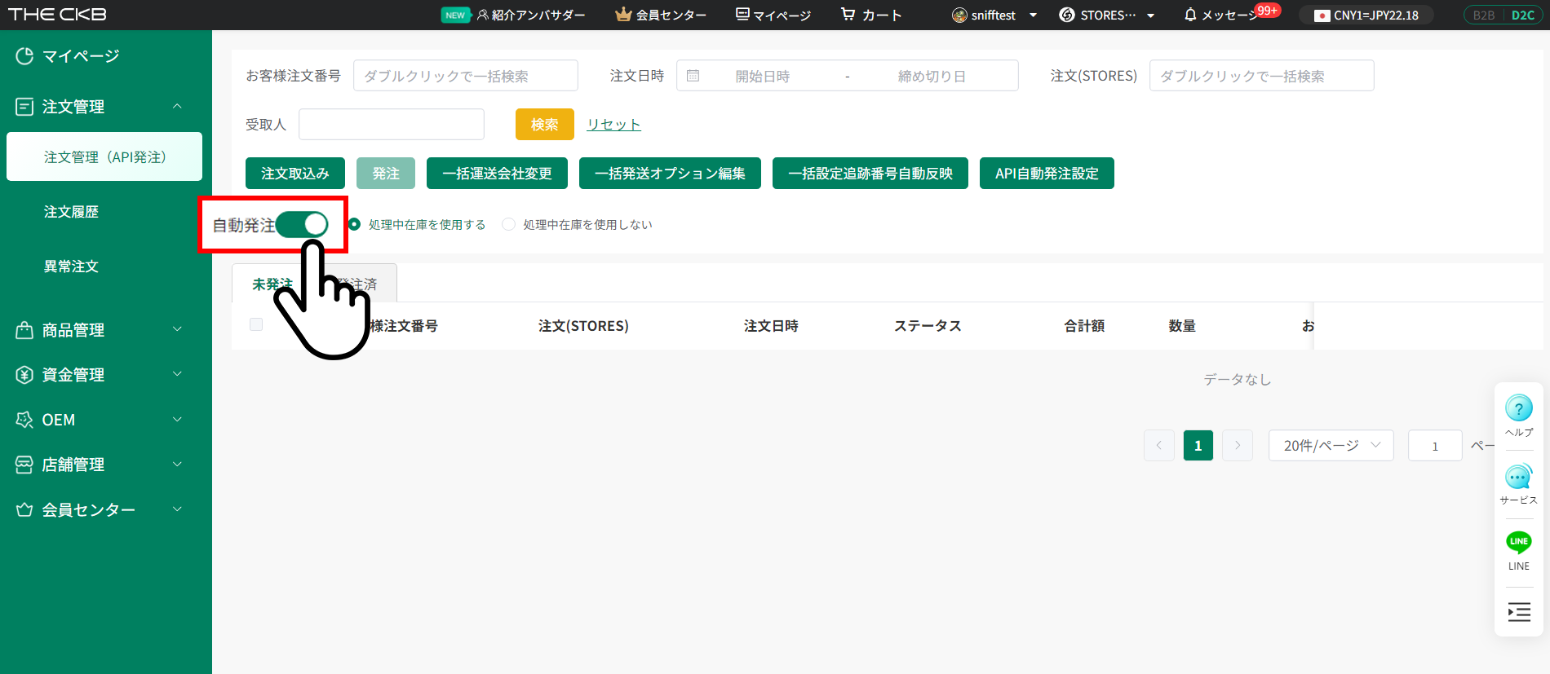Switch to the 未発注 tab

[x=272, y=284]
